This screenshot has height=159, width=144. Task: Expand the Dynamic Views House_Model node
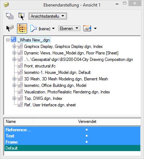pos(14,53)
